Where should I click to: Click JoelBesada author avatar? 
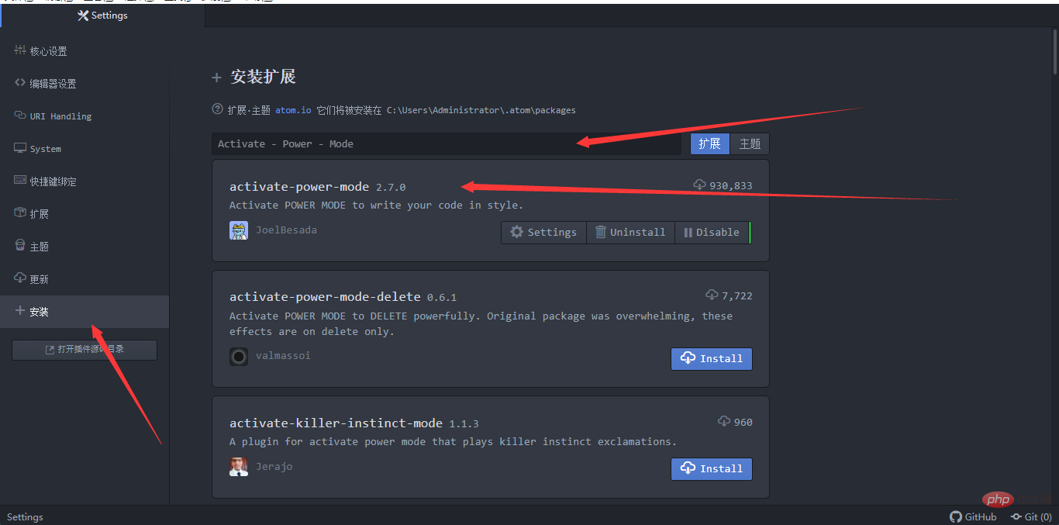239,230
